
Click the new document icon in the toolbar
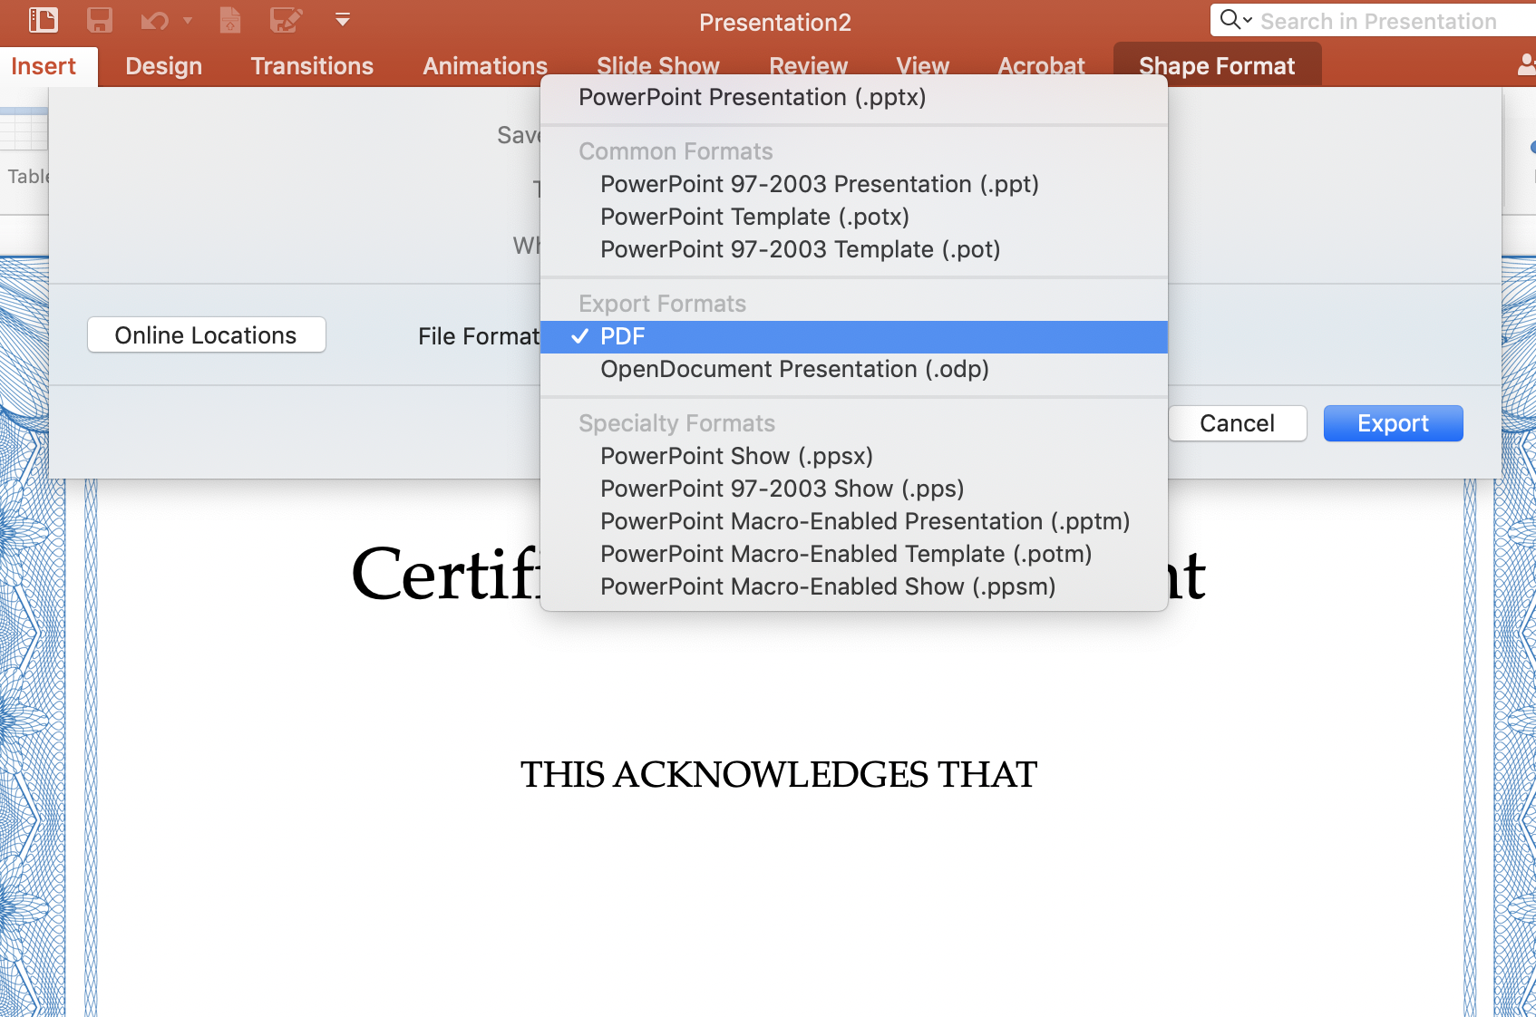coord(230,20)
